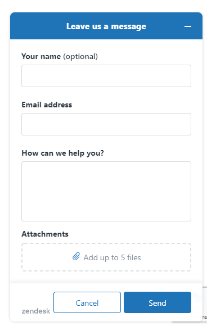Click the Attachments section label
Screen dimensions: 207x326
[x=45, y=234]
